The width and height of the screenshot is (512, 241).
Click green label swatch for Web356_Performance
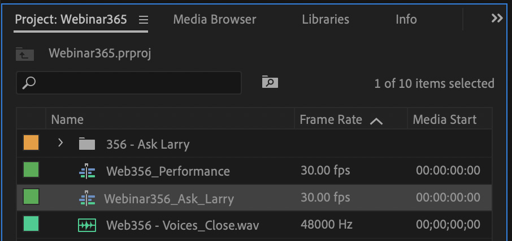coord(31,170)
